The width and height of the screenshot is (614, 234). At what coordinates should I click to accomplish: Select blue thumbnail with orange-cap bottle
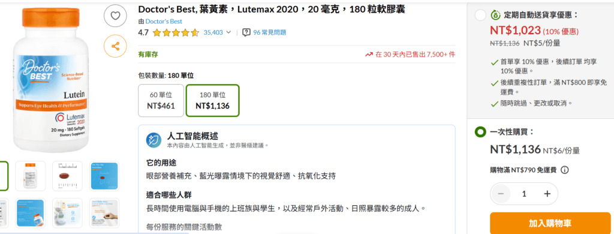pyautogui.click(x=30, y=213)
